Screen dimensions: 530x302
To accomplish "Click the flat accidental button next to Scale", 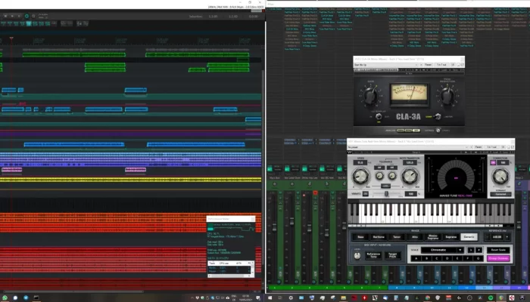I will (471, 250).
